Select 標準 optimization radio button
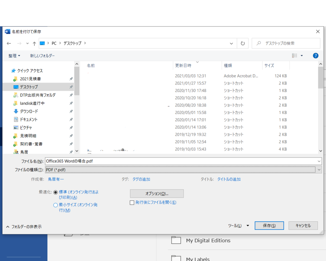Viewport: 326px width, 261px height. [x=55, y=192]
